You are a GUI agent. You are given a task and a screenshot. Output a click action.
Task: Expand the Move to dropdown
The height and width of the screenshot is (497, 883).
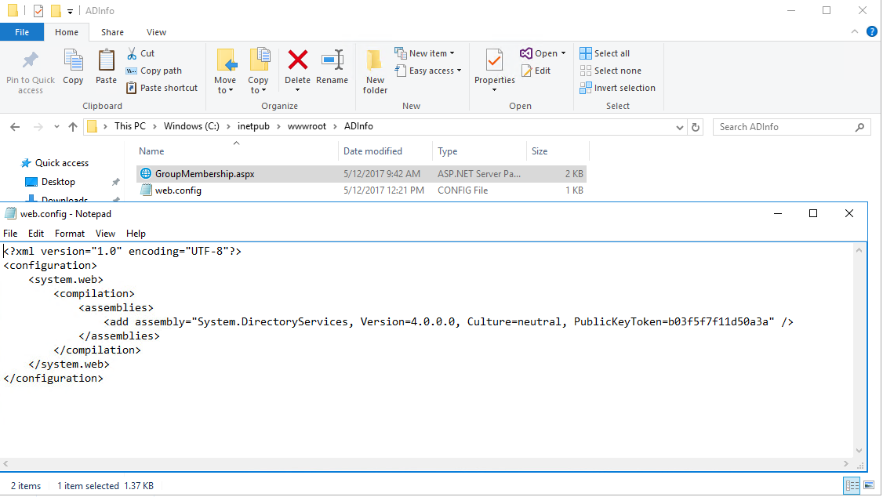coord(225,90)
